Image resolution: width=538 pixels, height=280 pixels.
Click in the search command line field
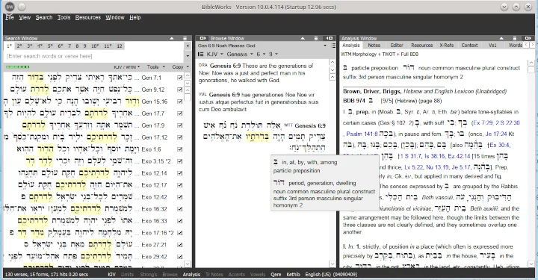[x=94, y=56]
